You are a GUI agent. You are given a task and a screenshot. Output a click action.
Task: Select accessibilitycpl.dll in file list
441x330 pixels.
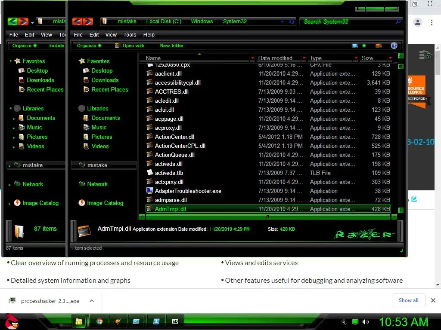click(x=178, y=82)
